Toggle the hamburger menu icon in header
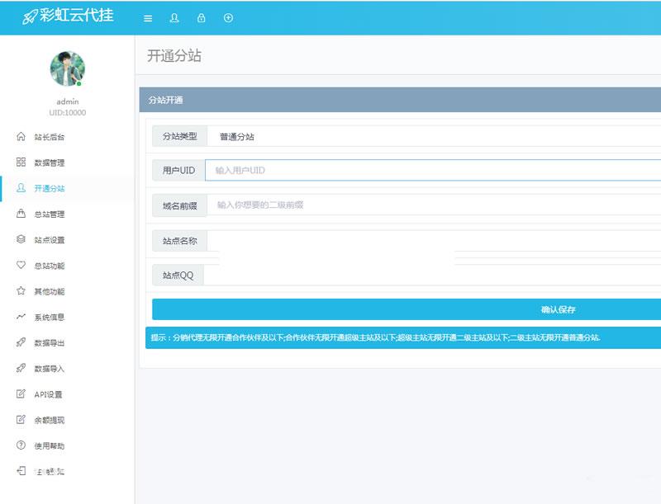The width and height of the screenshot is (661, 504). (148, 18)
